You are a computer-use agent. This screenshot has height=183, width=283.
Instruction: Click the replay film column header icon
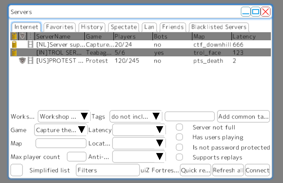30,36
